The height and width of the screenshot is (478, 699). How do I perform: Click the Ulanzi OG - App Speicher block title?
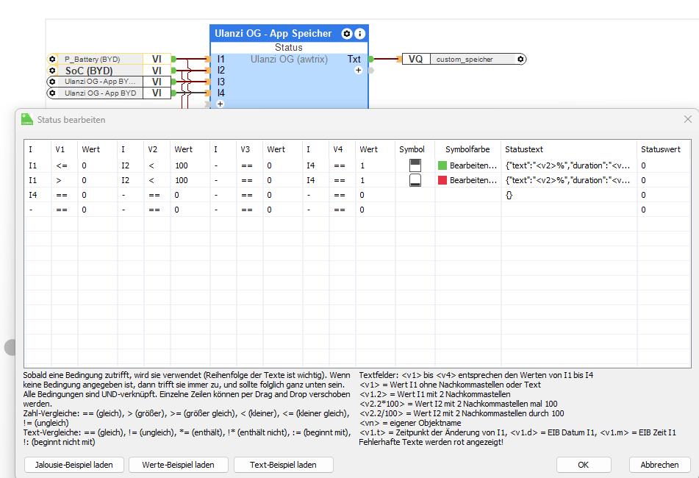(x=273, y=33)
